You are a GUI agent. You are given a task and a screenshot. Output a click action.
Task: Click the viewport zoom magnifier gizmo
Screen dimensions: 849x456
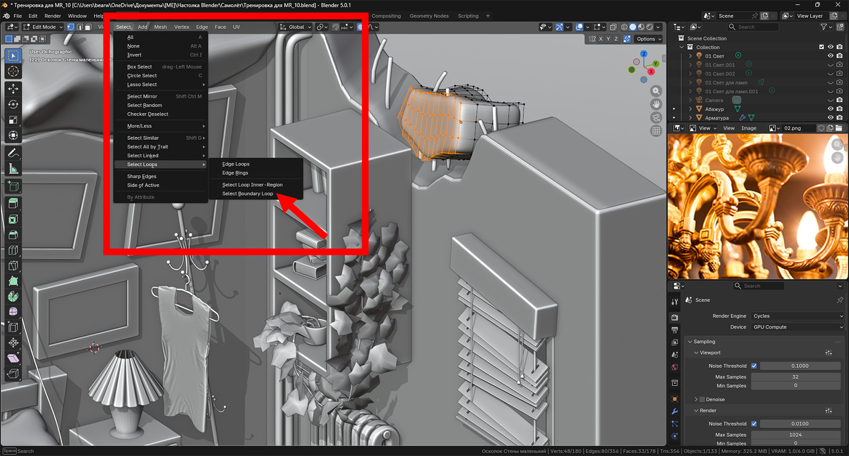coord(656,91)
